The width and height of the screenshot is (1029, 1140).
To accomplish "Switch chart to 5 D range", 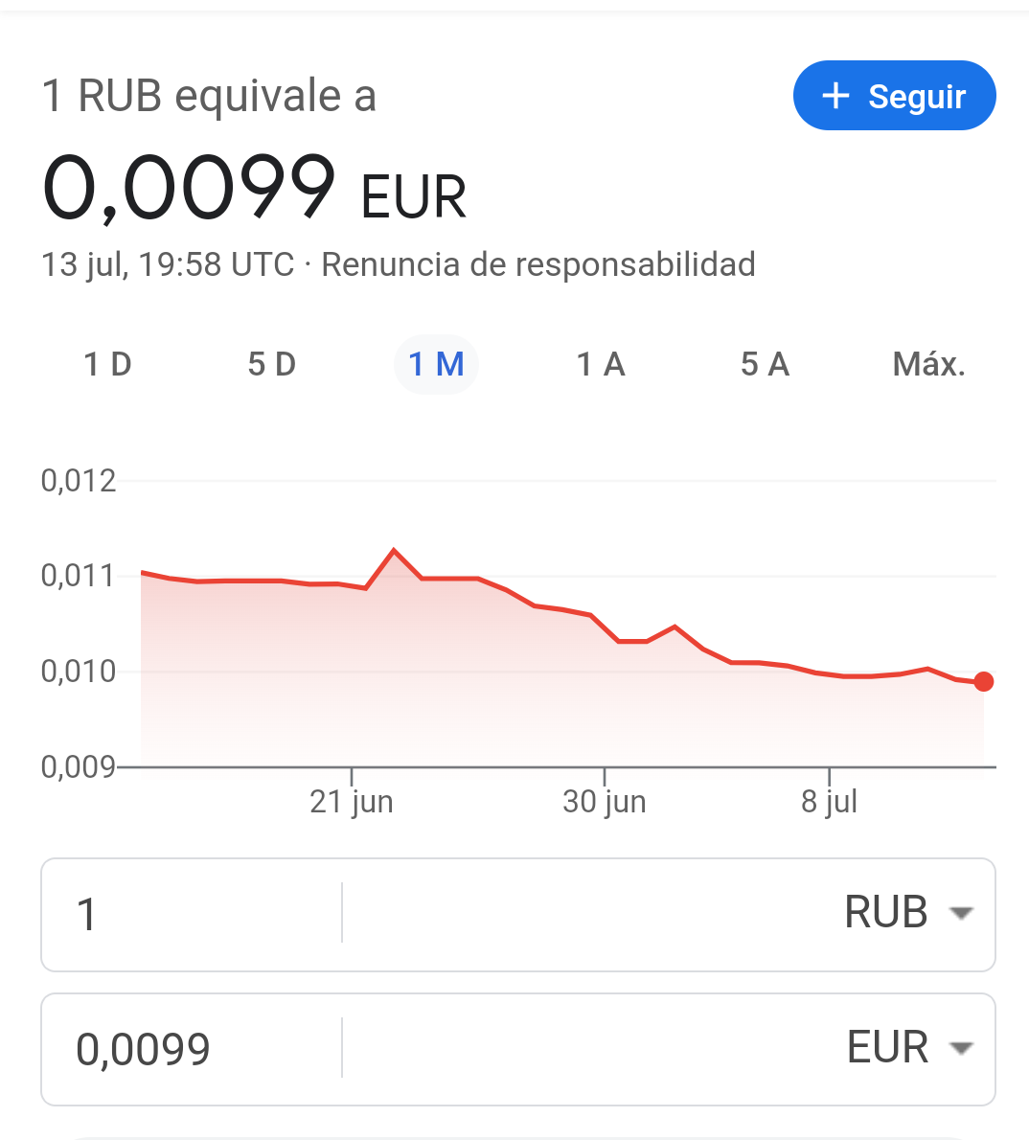I will click(x=272, y=364).
